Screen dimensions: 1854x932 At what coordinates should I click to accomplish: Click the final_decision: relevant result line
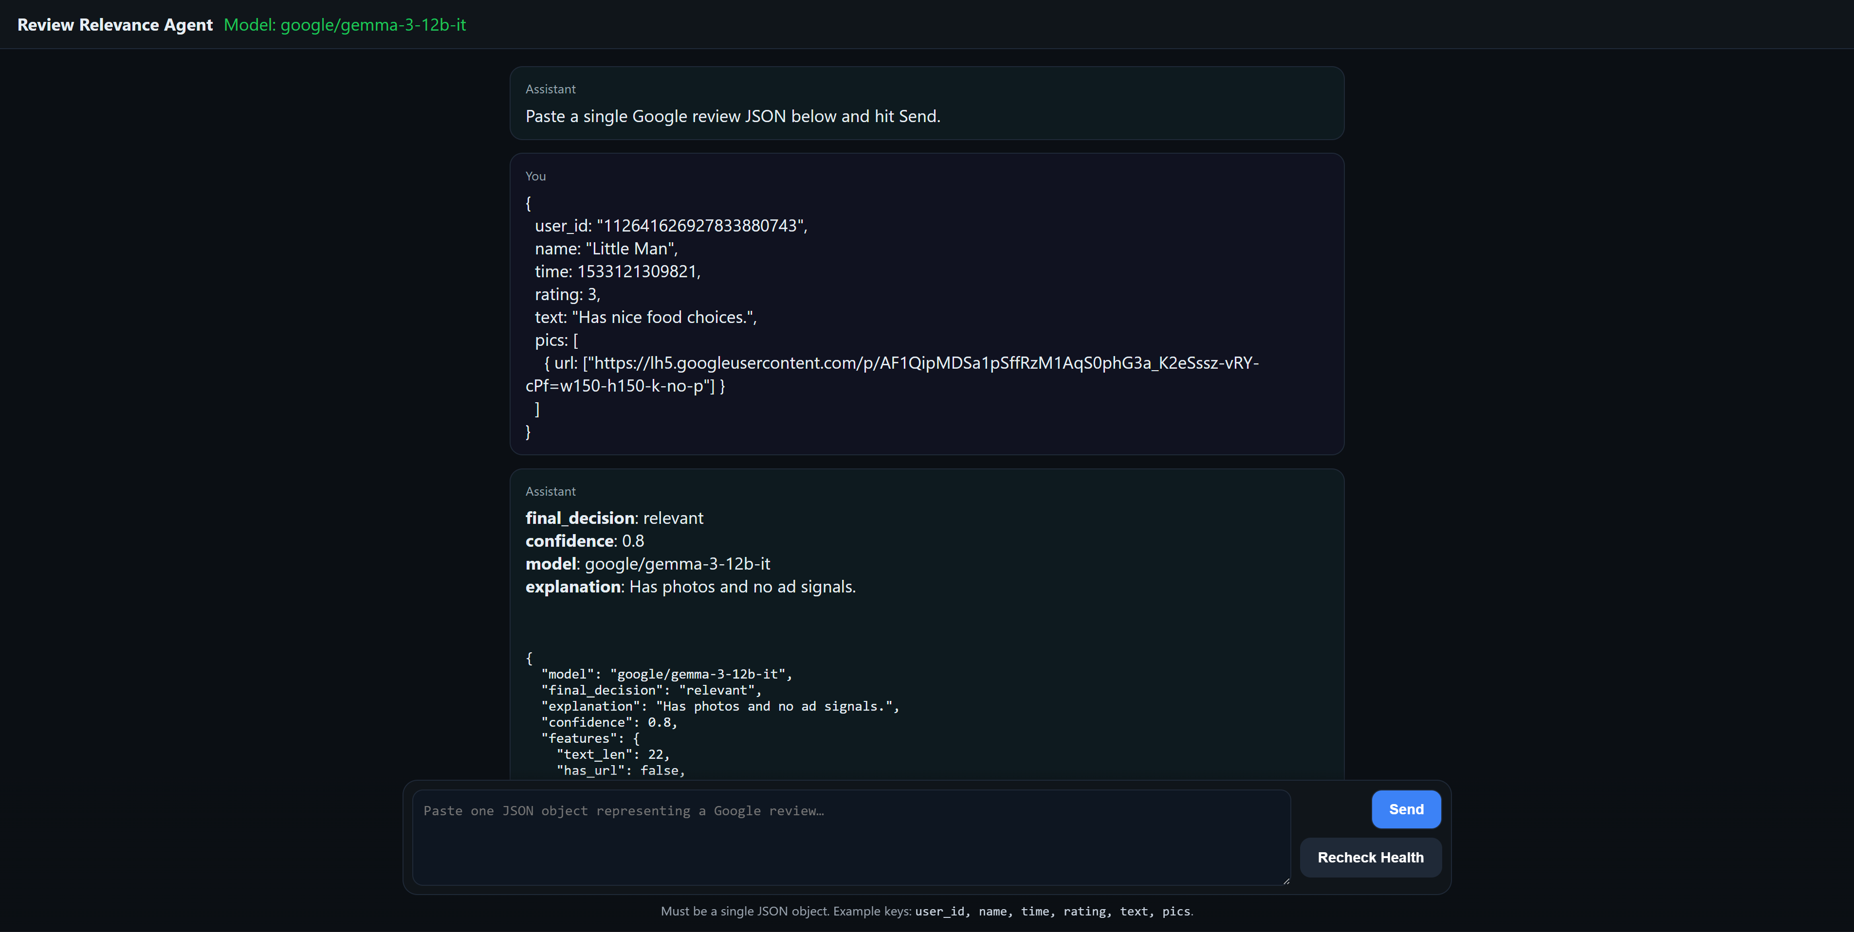tap(614, 518)
